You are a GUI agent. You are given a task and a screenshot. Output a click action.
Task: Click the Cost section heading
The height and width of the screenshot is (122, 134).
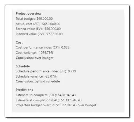(x=19, y=43)
